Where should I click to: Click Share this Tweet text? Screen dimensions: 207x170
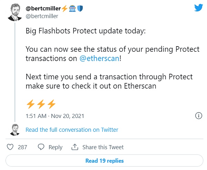tap(103, 147)
